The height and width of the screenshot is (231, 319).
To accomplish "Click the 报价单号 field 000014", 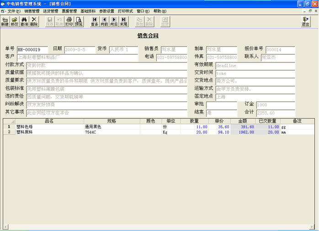I will click(280, 50).
